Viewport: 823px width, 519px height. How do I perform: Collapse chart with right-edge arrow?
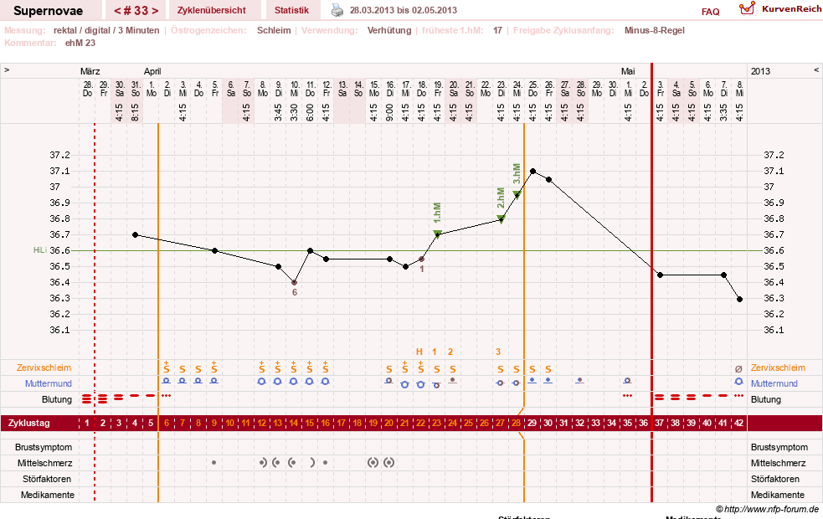coord(816,69)
